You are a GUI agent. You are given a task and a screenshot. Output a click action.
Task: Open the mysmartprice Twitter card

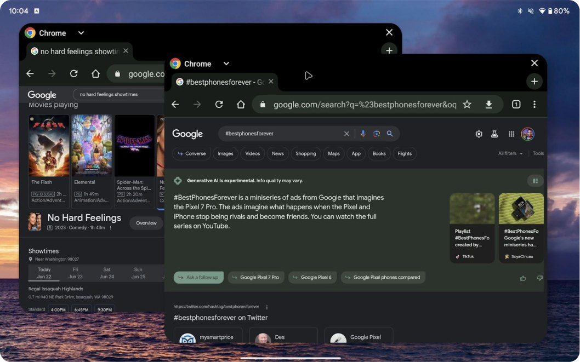pos(208,335)
